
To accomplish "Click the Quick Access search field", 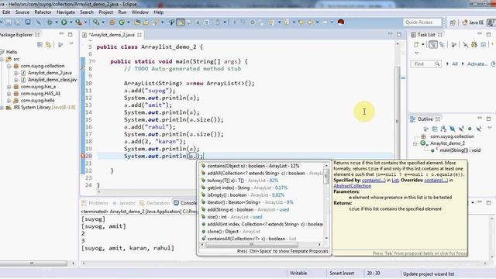I will 422,22.
